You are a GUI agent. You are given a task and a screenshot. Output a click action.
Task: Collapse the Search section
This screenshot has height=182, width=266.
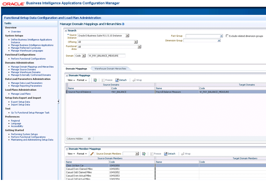(x=66, y=31)
